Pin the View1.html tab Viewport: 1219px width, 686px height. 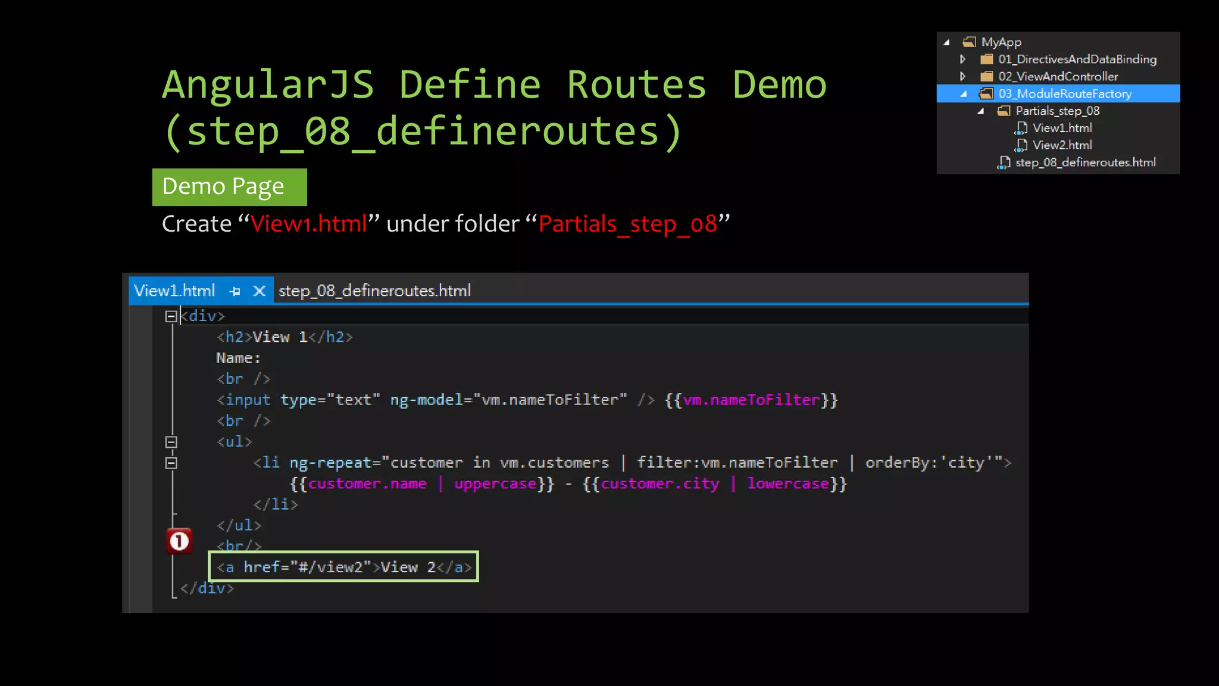235,291
